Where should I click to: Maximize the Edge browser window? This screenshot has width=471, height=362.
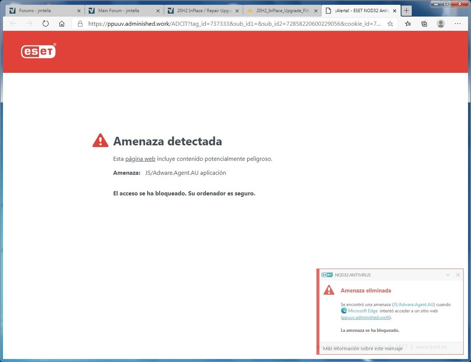[x=446, y=4]
